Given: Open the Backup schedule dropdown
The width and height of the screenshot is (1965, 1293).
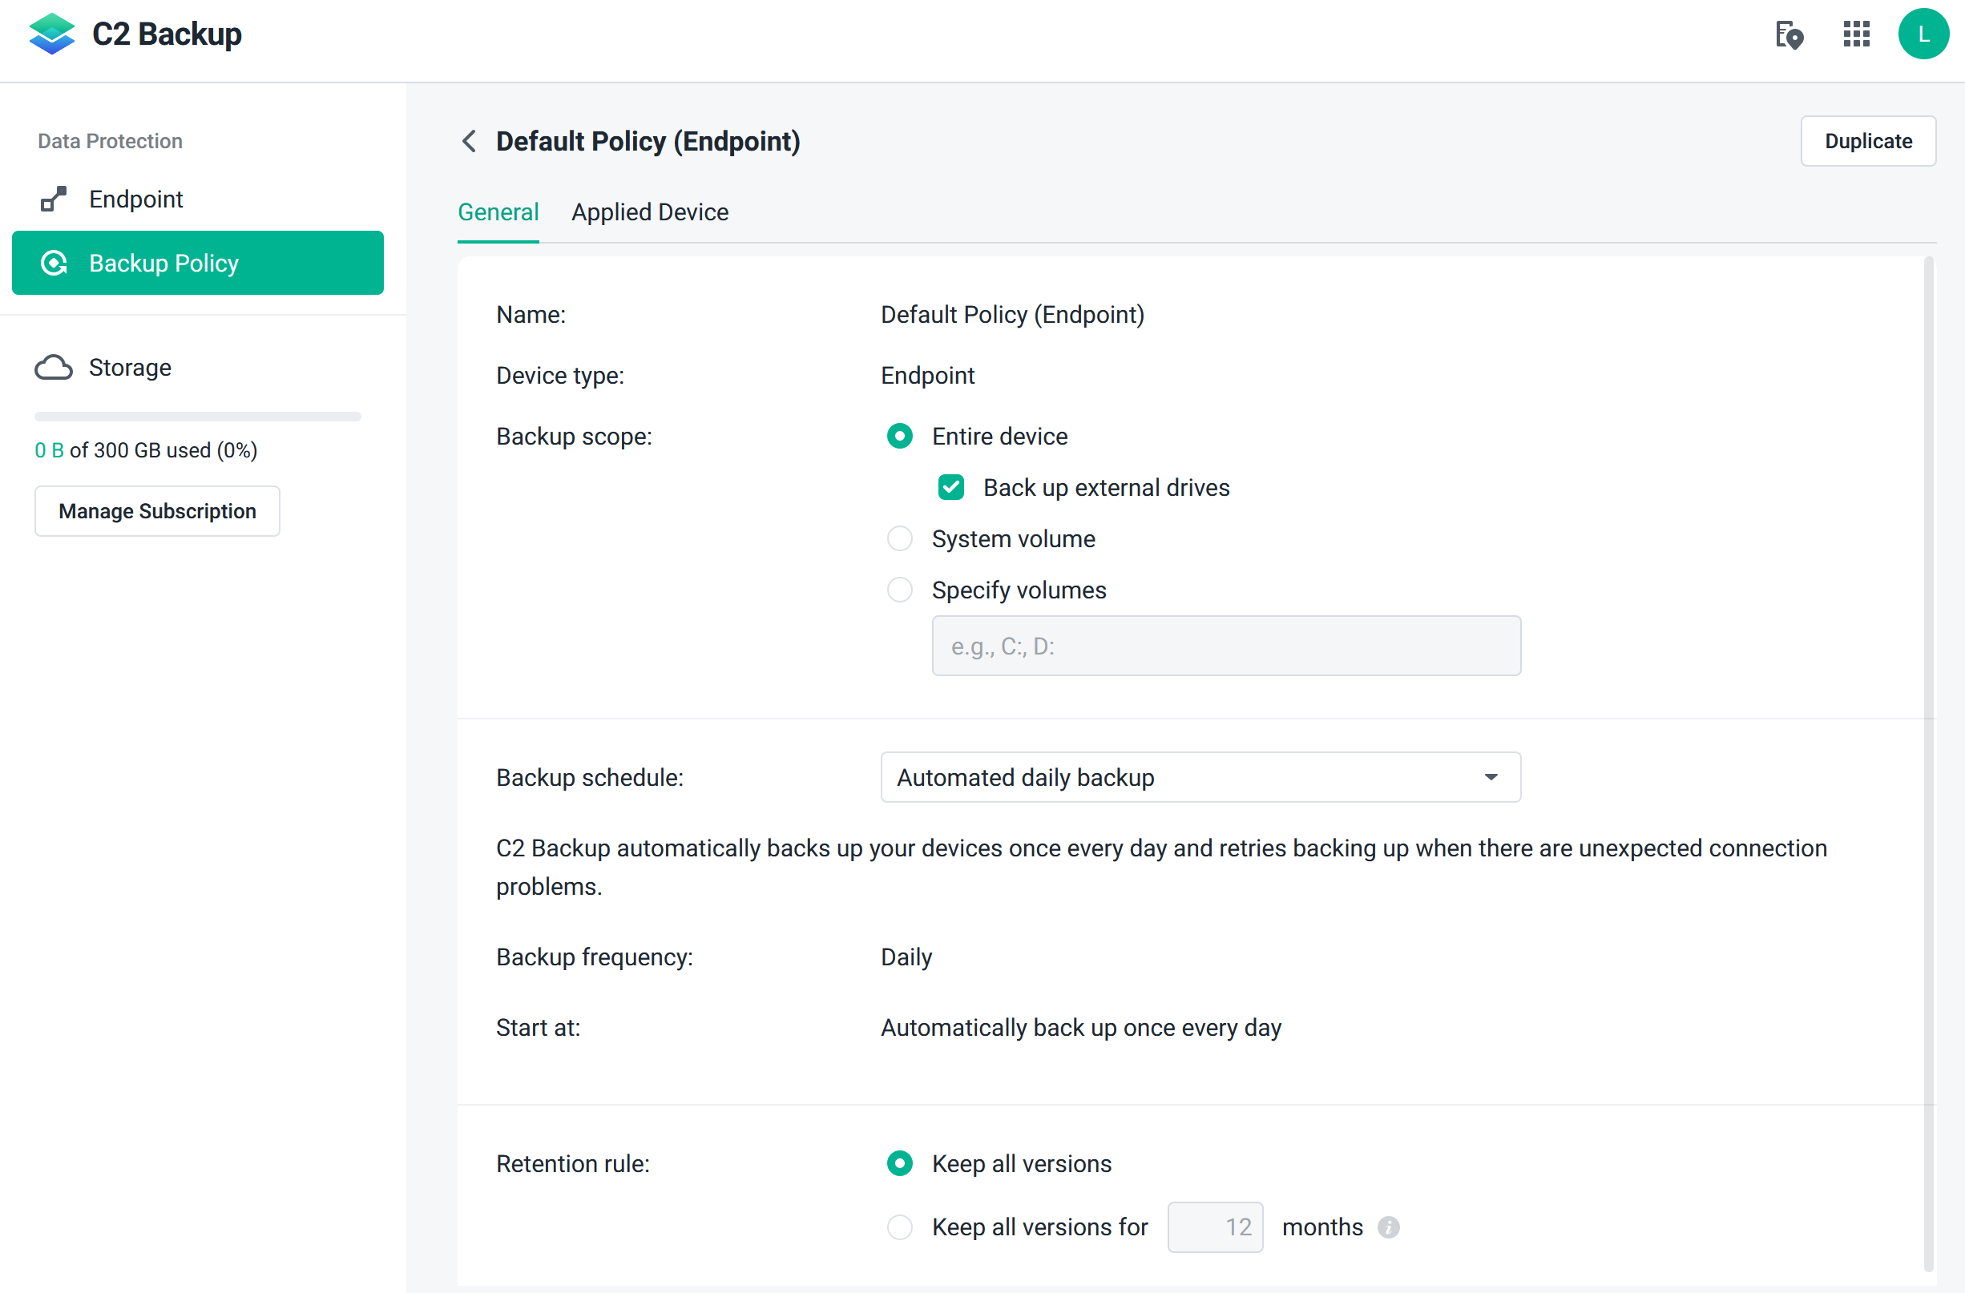Looking at the screenshot, I should point(1200,777).
